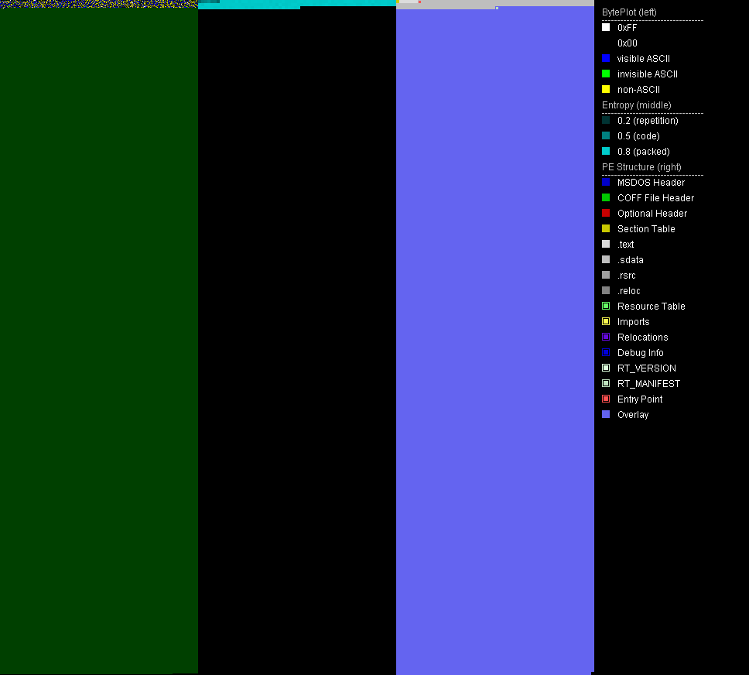
Task: Click the blue visible ASCII swatch
Action: point(606,58)
